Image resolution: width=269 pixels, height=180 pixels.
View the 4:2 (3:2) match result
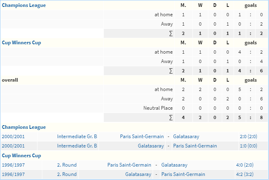(x=245, y=174)
